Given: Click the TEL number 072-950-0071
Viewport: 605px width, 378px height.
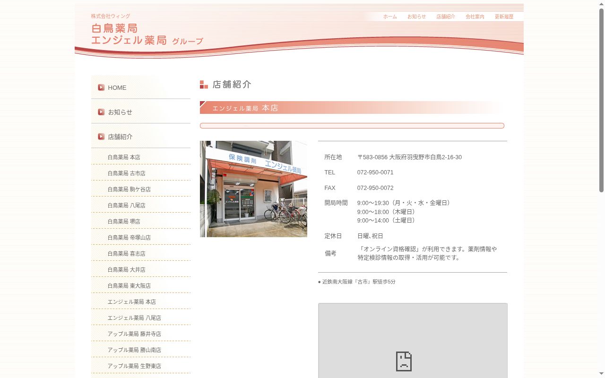Looking at the screenshot, I should tap(375, 172).
